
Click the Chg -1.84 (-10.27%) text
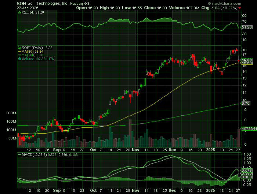(219, 8)
